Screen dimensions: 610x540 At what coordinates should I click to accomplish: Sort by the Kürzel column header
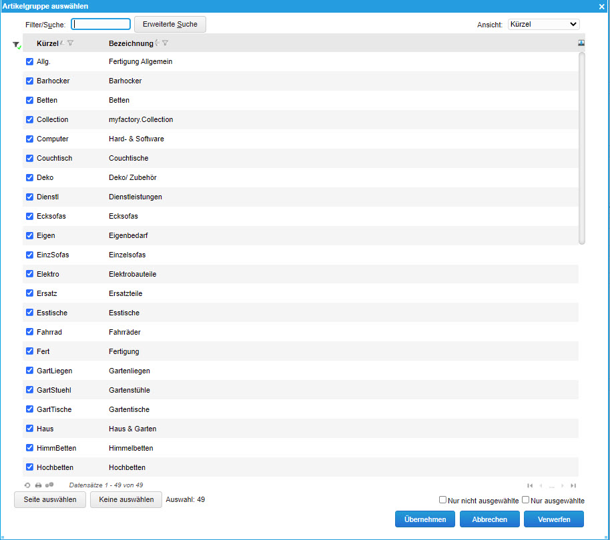(47, 44)
